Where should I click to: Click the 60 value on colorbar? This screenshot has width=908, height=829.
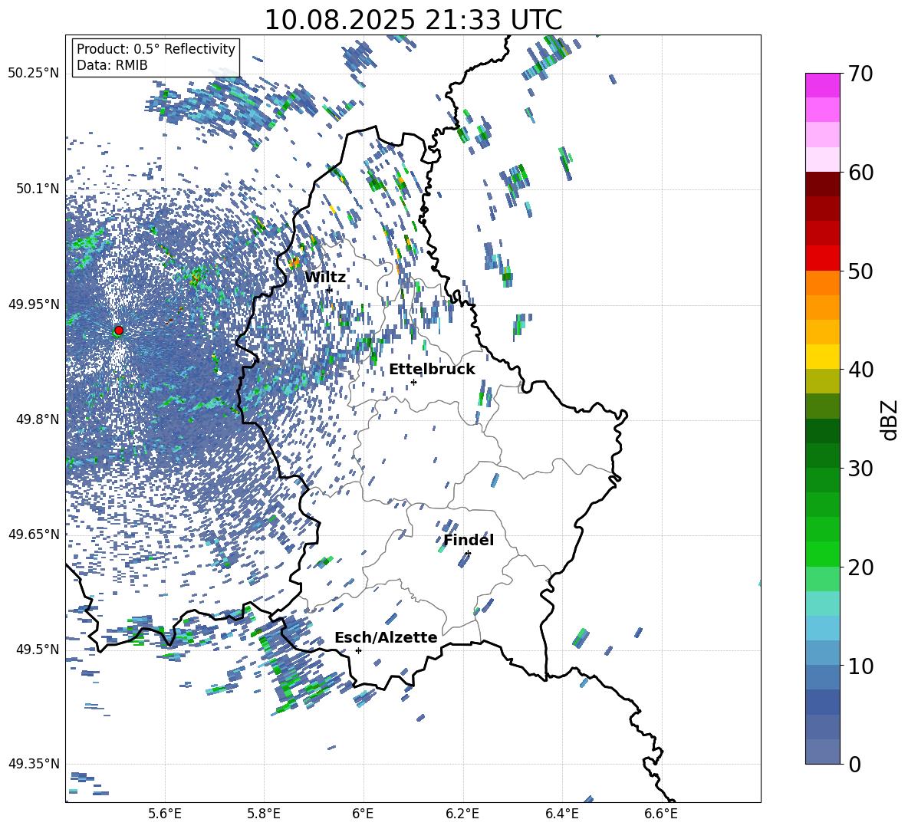click(x=860, y=173)
